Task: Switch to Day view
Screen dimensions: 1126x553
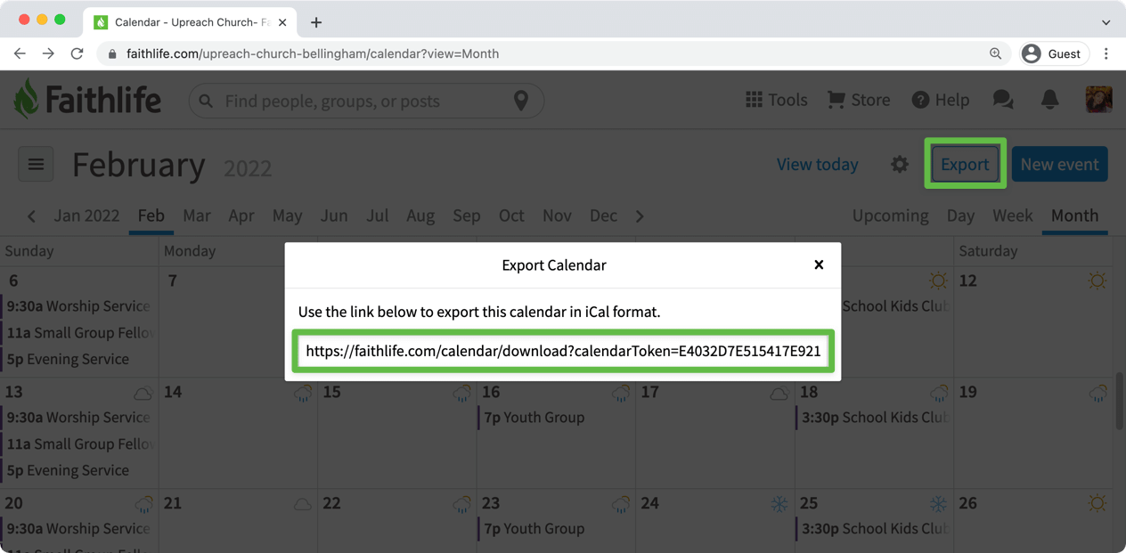Action: point(960,216)
